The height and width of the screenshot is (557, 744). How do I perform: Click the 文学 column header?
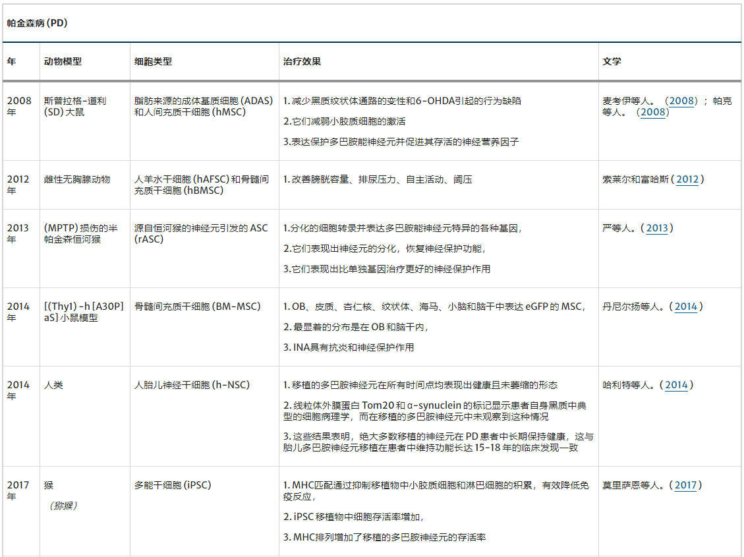click(612, 61)
